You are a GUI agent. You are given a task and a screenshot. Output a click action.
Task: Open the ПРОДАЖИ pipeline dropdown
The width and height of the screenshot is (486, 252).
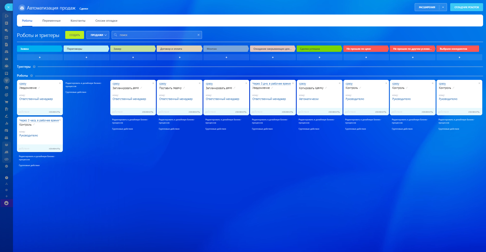[98, 35]
